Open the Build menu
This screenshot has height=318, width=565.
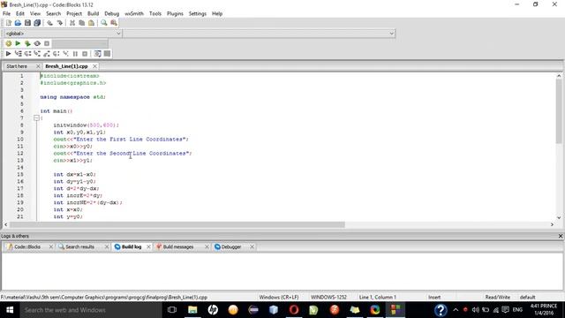[93, 13]
